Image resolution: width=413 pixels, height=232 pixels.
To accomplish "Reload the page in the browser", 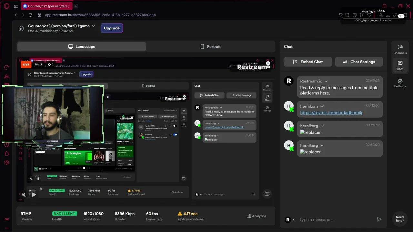I will tap(30, 15).
